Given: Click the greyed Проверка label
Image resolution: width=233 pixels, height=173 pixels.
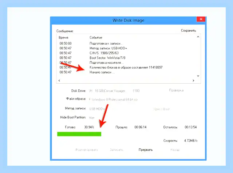Looking at the screenshot, I should point(176,90).
